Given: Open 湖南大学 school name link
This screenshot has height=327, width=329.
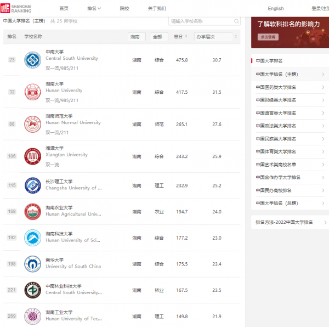Looking at the screenshot, I should click(54, 84).
